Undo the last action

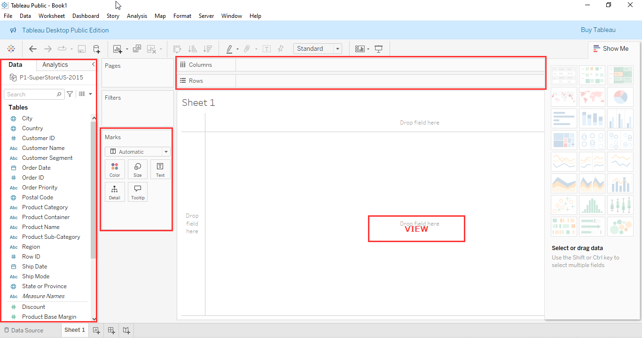[33, 48]
